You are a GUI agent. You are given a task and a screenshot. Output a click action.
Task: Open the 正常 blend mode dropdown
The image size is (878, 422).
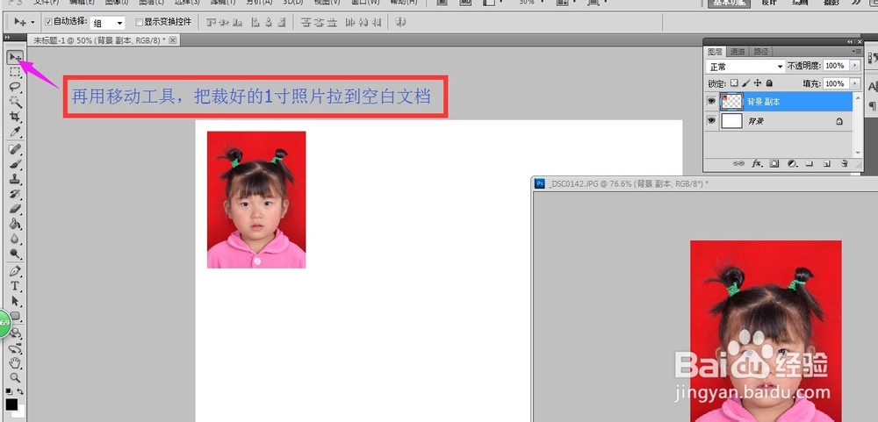(x=745, y=66)
